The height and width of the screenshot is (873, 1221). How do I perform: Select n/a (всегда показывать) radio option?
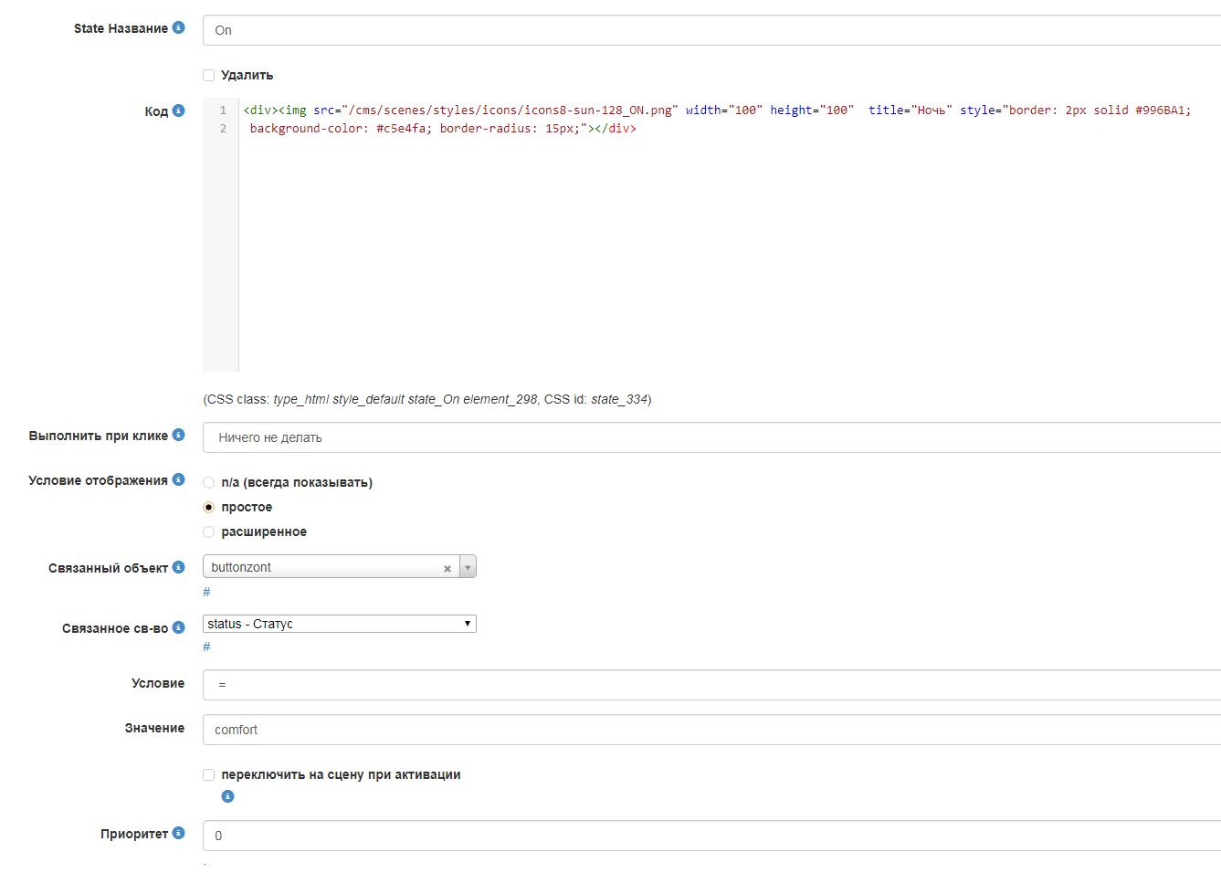(x=209, y=482)
